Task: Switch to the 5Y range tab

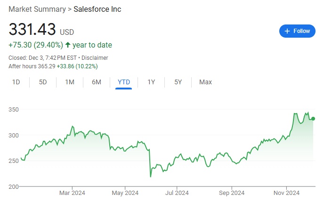Action: click(178, 82)
